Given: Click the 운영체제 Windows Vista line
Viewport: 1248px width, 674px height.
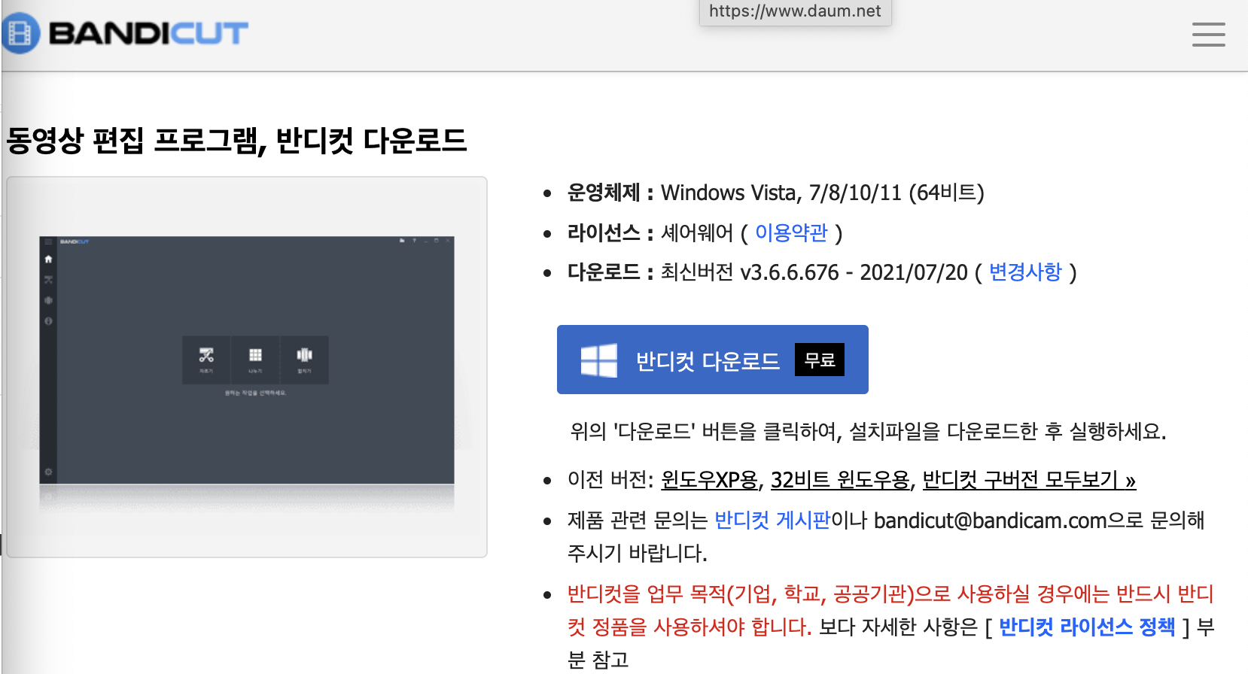Looking at the screenshot, I should pos(775,193).
